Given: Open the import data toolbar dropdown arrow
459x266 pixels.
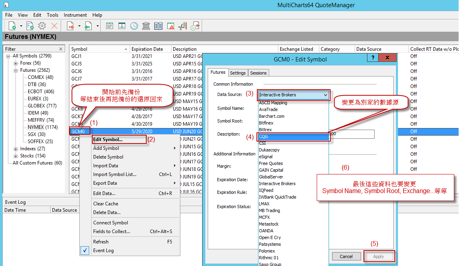Looking at the screenshot, I should click(98, 26).
